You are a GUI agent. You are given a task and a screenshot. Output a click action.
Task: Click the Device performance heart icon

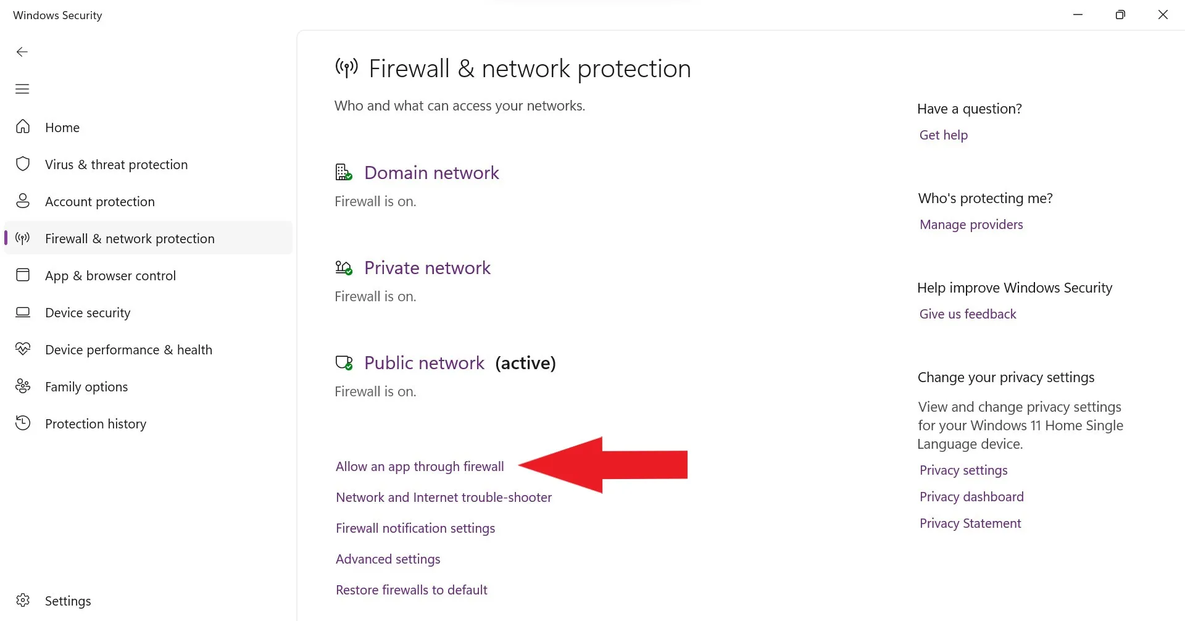tap(23, 349)
